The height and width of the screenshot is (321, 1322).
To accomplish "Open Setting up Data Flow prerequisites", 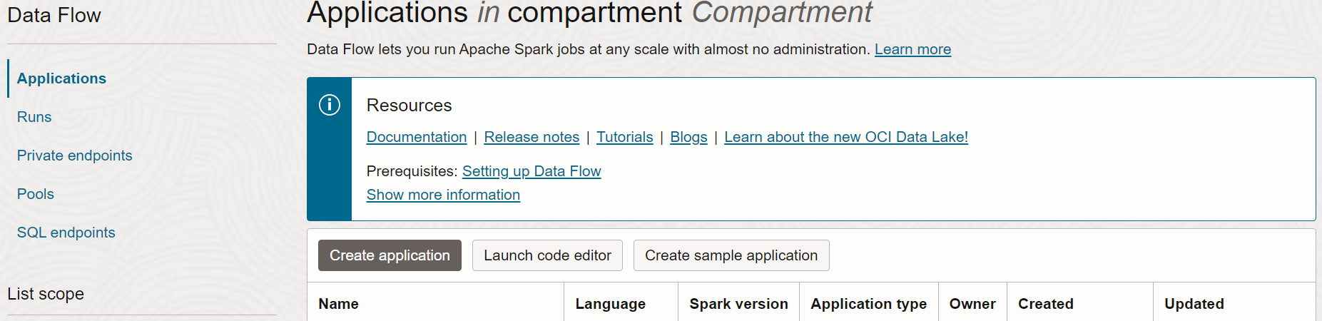I will point(532,171).
